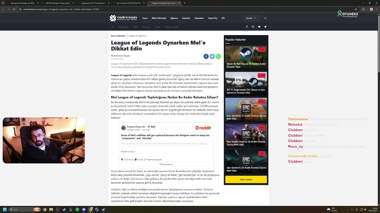Image resolution: width=380 pixels, height=213 pixels.
Task: Open the Twitter icon in the header bar
Action: pyautogui.click(x=265, y=27)
